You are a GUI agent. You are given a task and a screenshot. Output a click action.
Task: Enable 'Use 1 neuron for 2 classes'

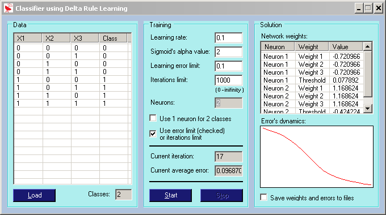coord(153,118)
